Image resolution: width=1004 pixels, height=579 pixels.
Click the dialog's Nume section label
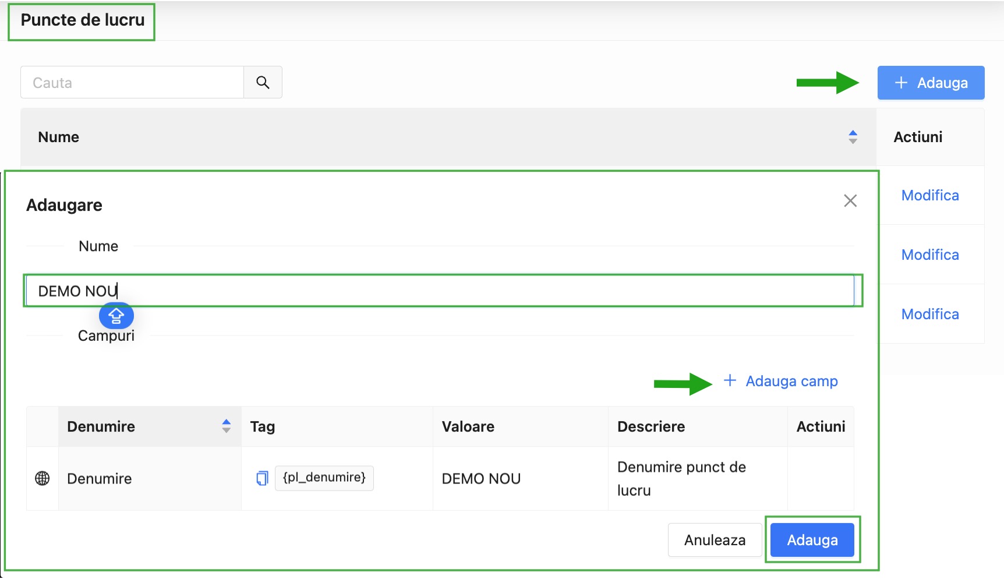98,246
